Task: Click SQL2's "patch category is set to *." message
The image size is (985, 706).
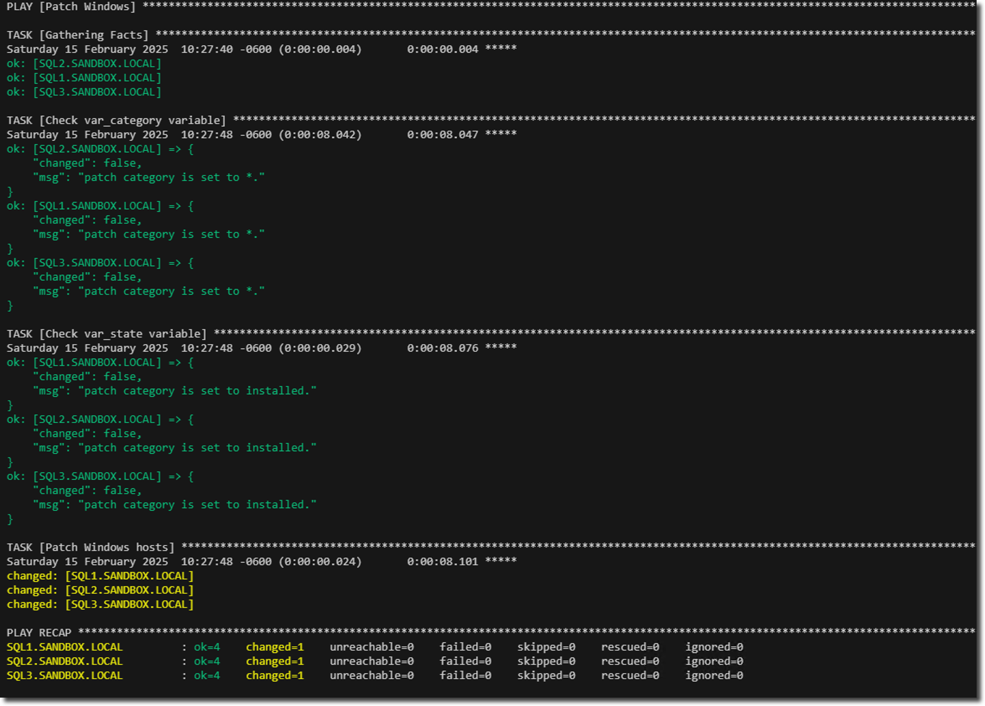Action: pyautogui.click(x=149, y=178)
